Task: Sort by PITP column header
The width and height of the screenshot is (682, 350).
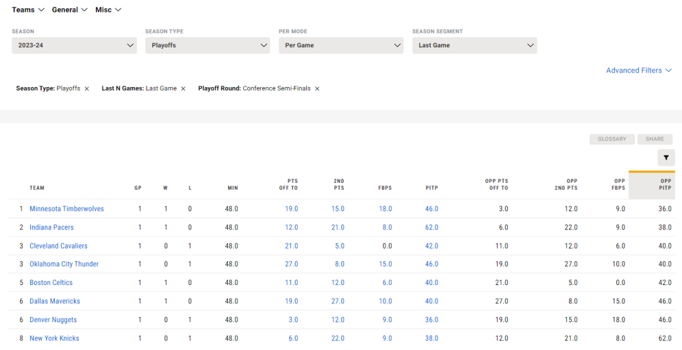Action: coord(432,188)
